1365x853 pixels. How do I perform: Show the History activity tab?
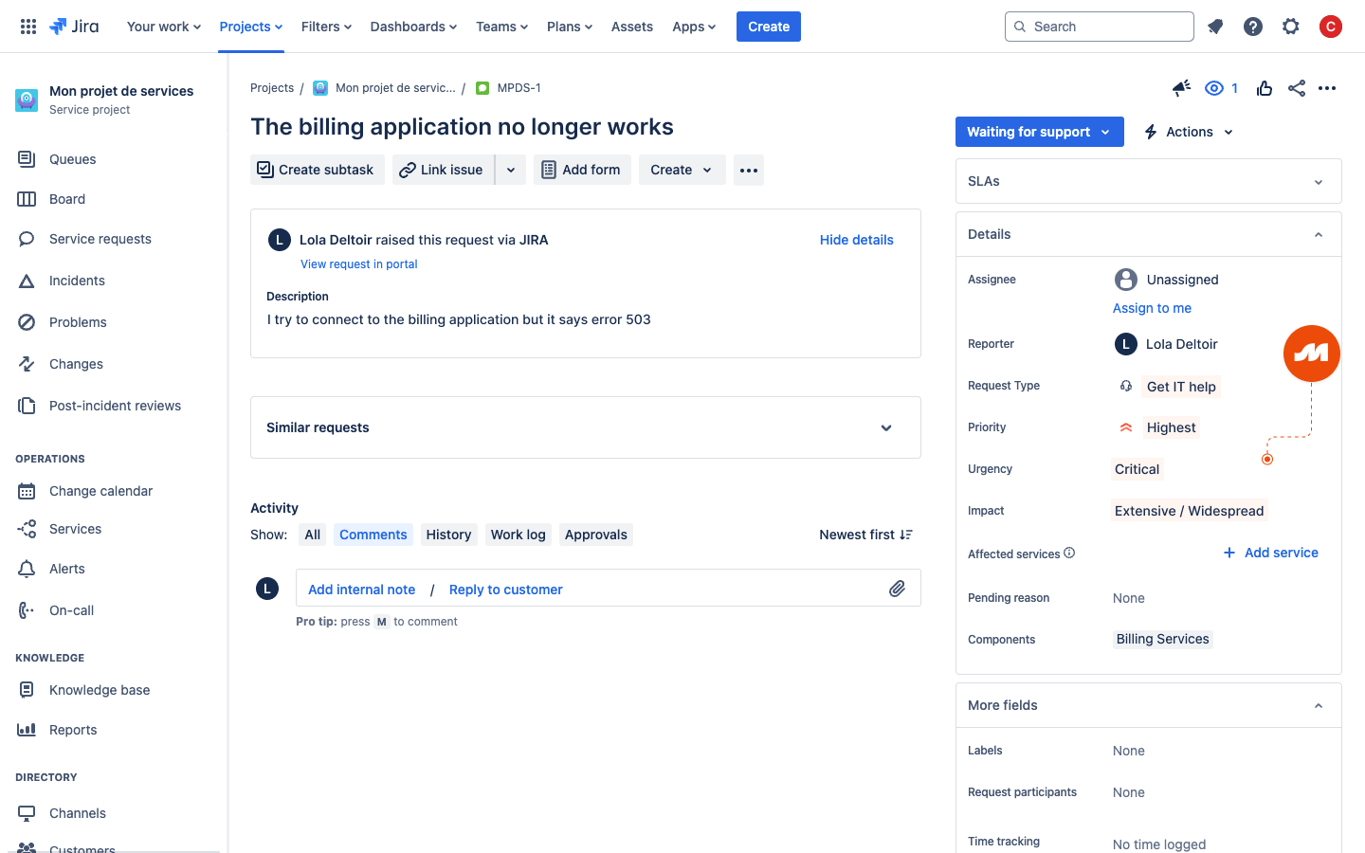pyautogui.click(x=448, y=535)
